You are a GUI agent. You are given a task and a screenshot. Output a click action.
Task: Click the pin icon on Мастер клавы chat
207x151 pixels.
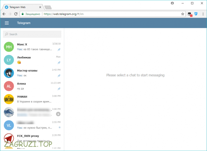click(59, 76)
